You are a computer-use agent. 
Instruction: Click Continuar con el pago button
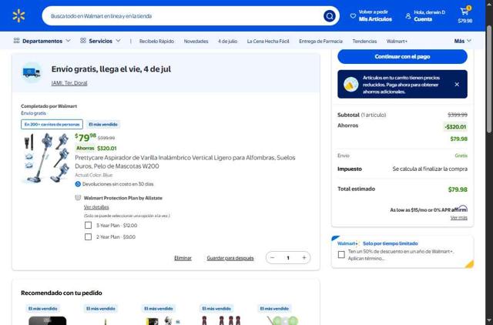[x=402, y=56]
